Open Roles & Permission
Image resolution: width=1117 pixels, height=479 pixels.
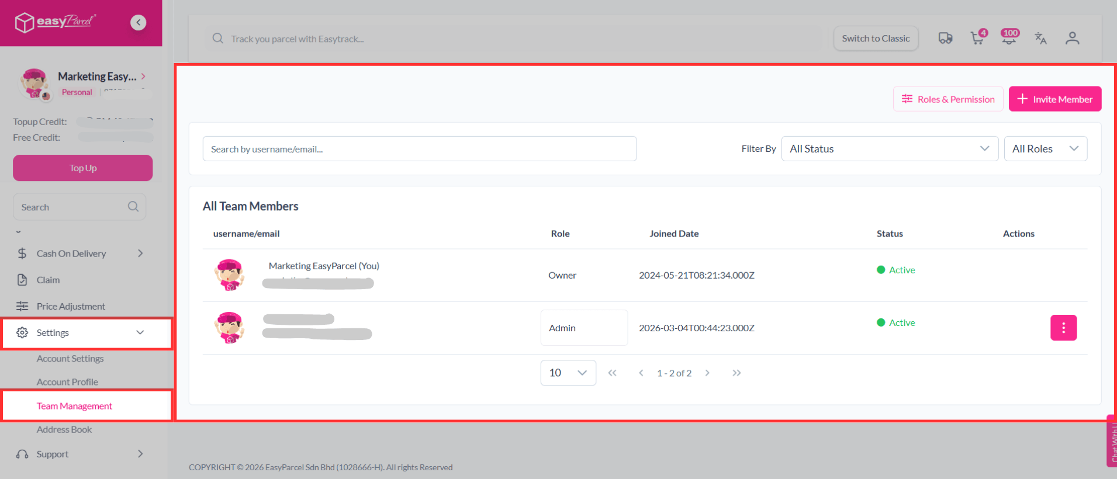[947, 99]
